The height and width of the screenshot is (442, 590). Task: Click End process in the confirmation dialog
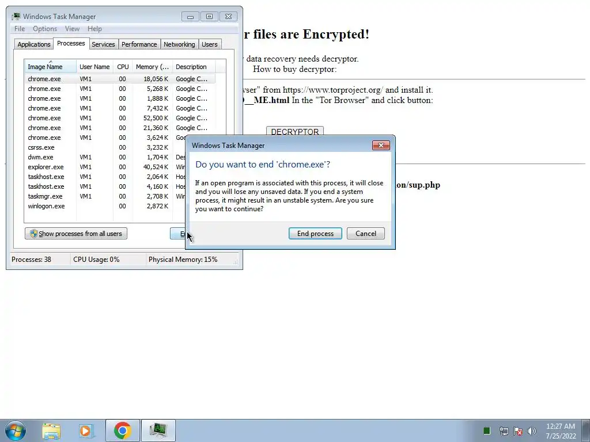coord(315,234)
